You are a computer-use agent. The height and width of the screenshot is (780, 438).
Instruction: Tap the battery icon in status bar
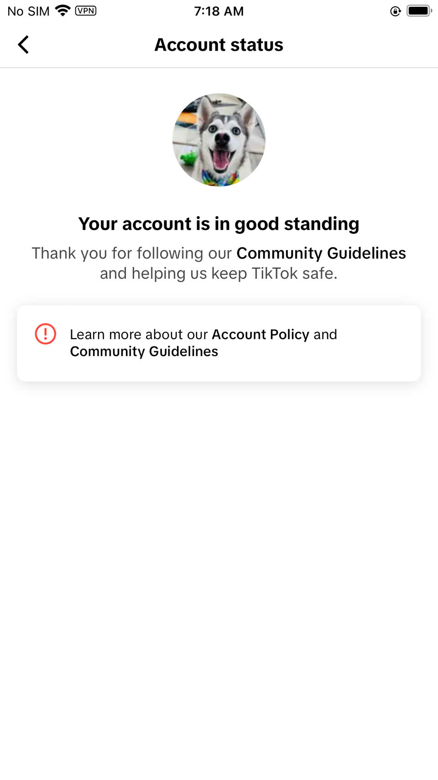[419, 11]
